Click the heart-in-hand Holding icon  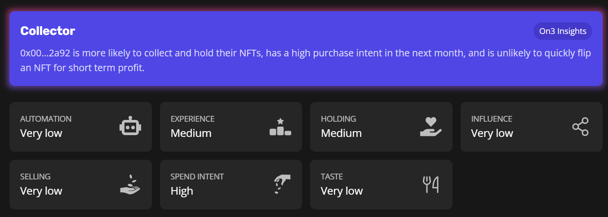[x=431, y=127]
